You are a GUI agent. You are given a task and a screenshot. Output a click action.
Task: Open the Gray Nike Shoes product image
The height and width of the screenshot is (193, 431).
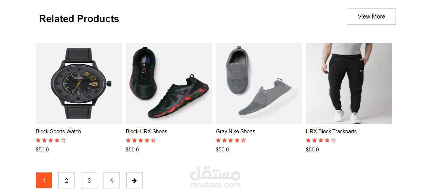pyautogui.click(x=259, y=84)
